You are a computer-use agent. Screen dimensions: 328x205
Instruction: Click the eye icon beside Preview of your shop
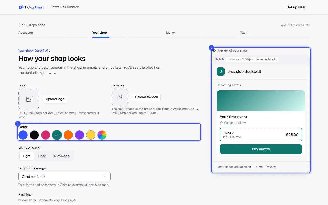[214, 50]
